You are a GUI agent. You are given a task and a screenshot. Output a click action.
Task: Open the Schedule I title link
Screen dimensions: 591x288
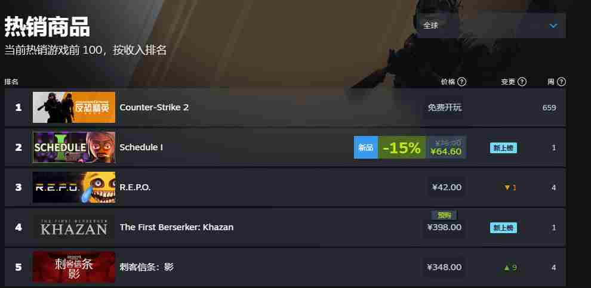point(141,147)
